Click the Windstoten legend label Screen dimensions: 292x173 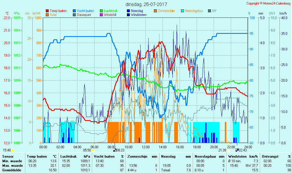139,15
